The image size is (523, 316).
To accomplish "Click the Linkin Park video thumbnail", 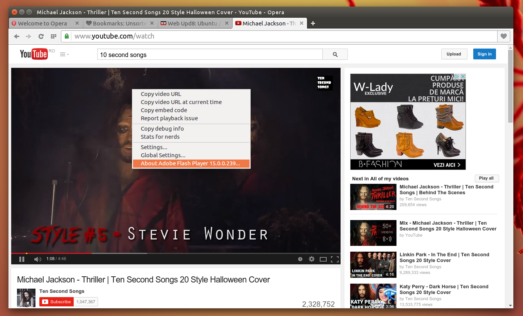I will (x=373, y=265).
